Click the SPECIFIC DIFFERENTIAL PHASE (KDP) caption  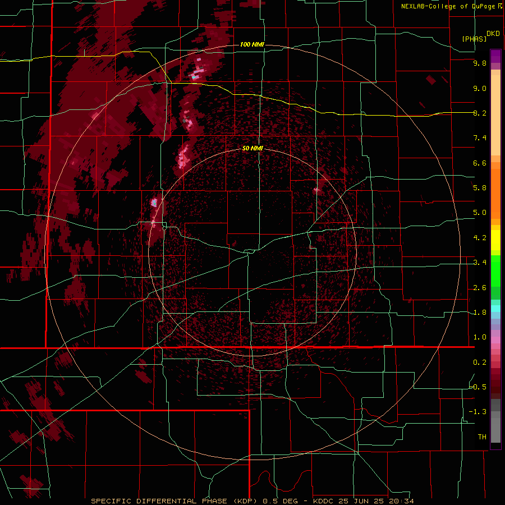coord(174,501)
